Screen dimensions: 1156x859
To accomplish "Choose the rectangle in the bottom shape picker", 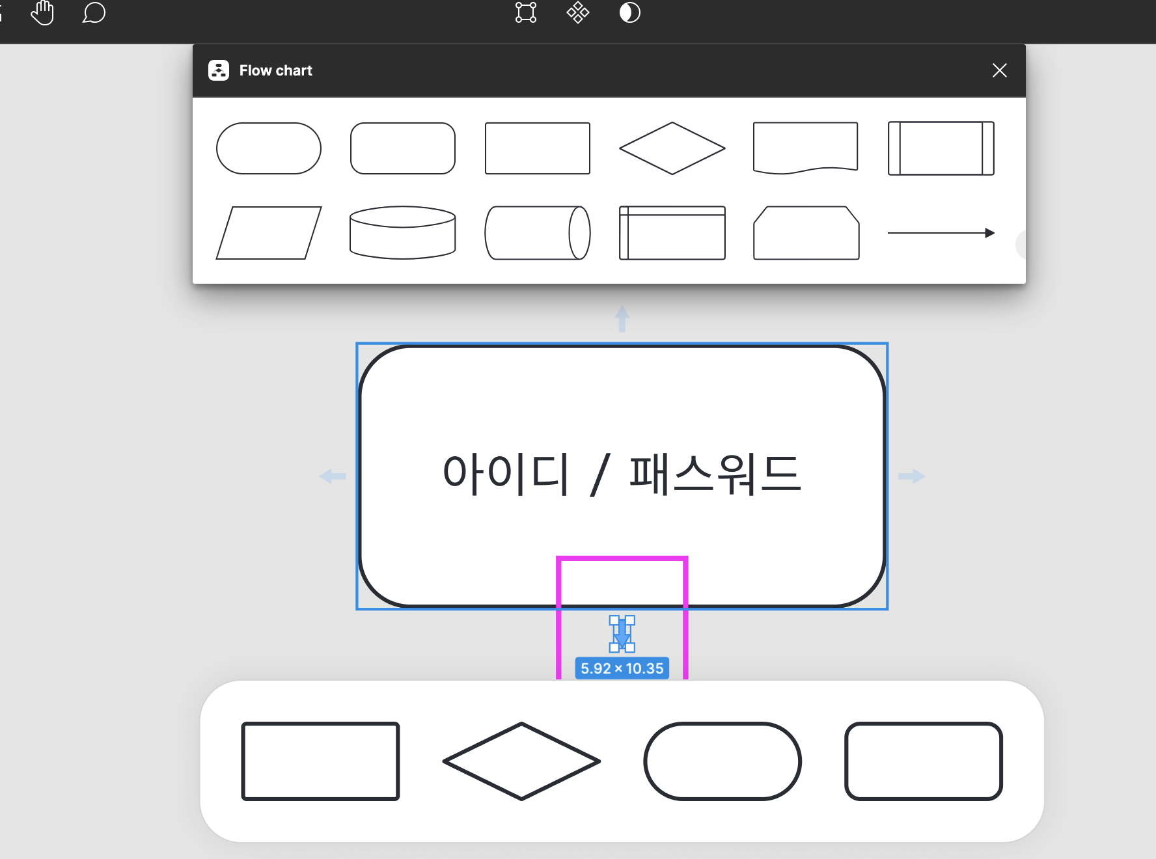I will 320,761.
